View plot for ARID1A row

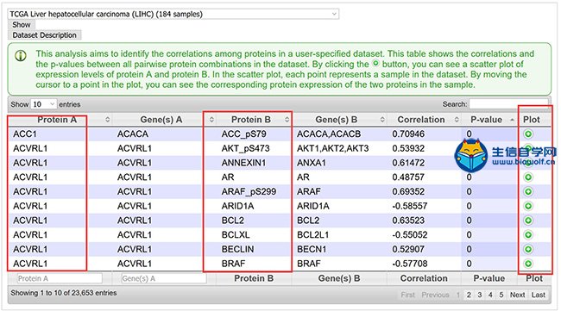(528, 206)
